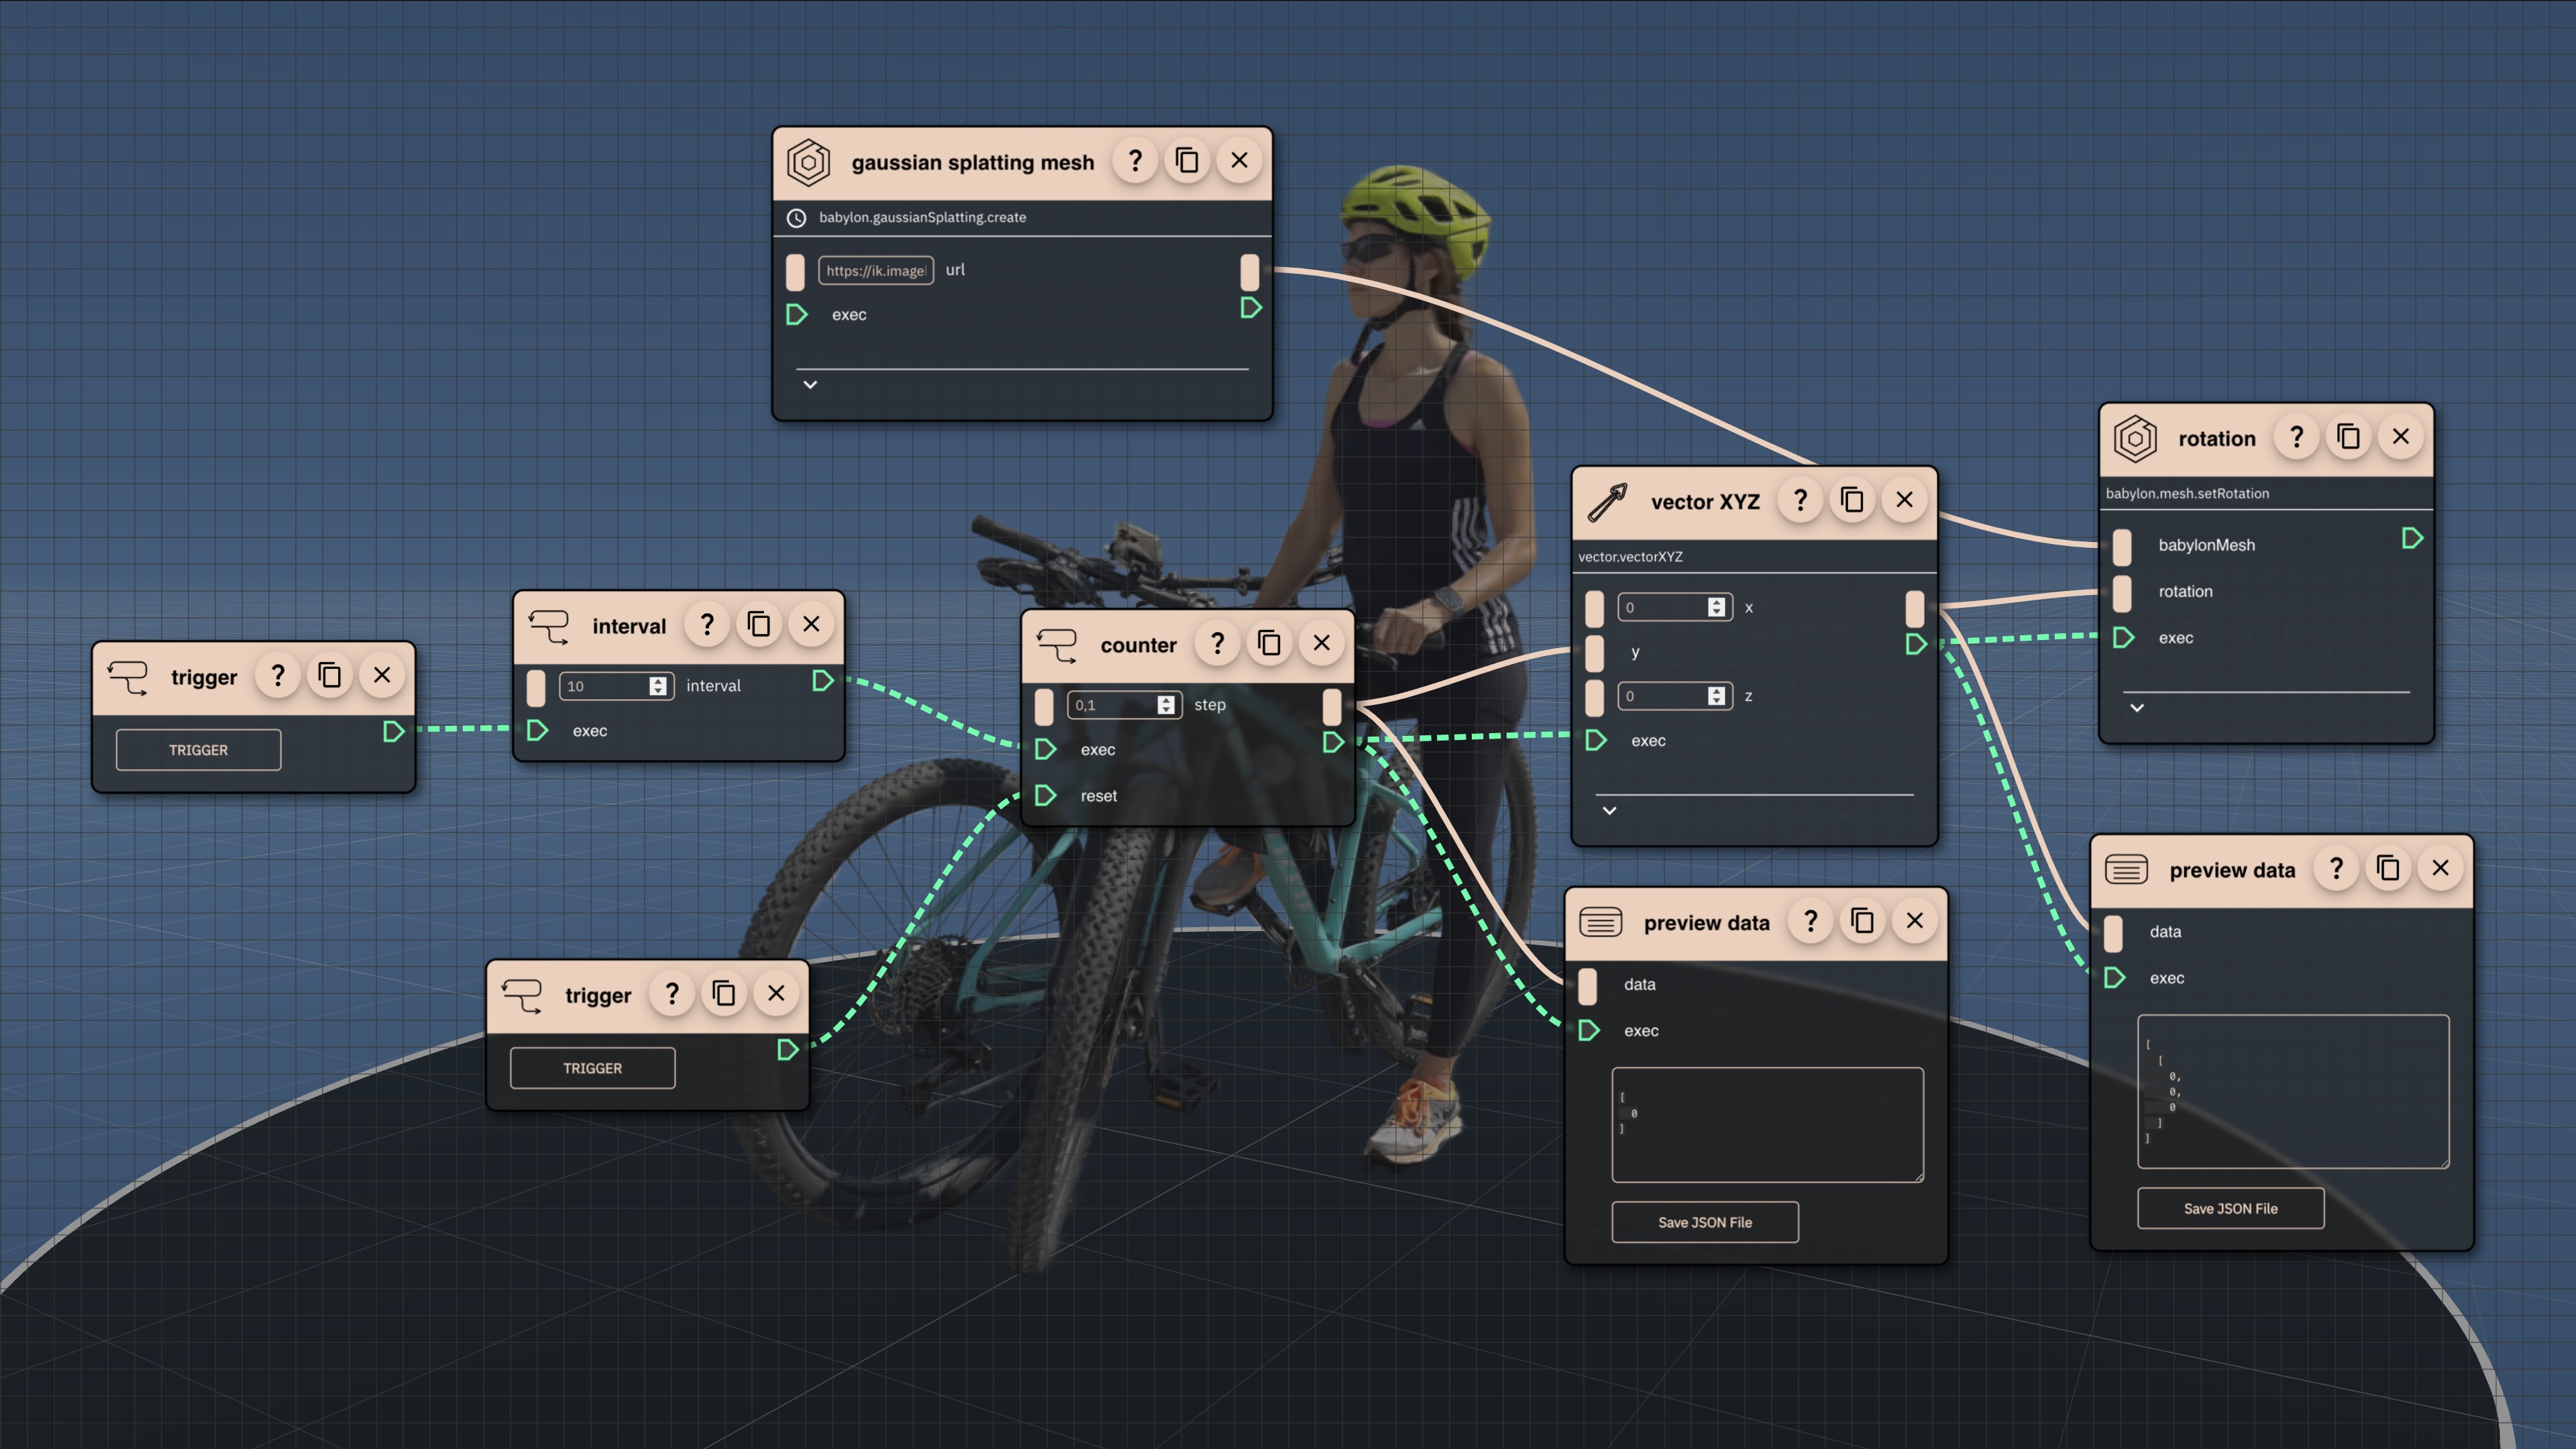
Task: Adjust the vector z value stepper
Action: click(1716, 696)
